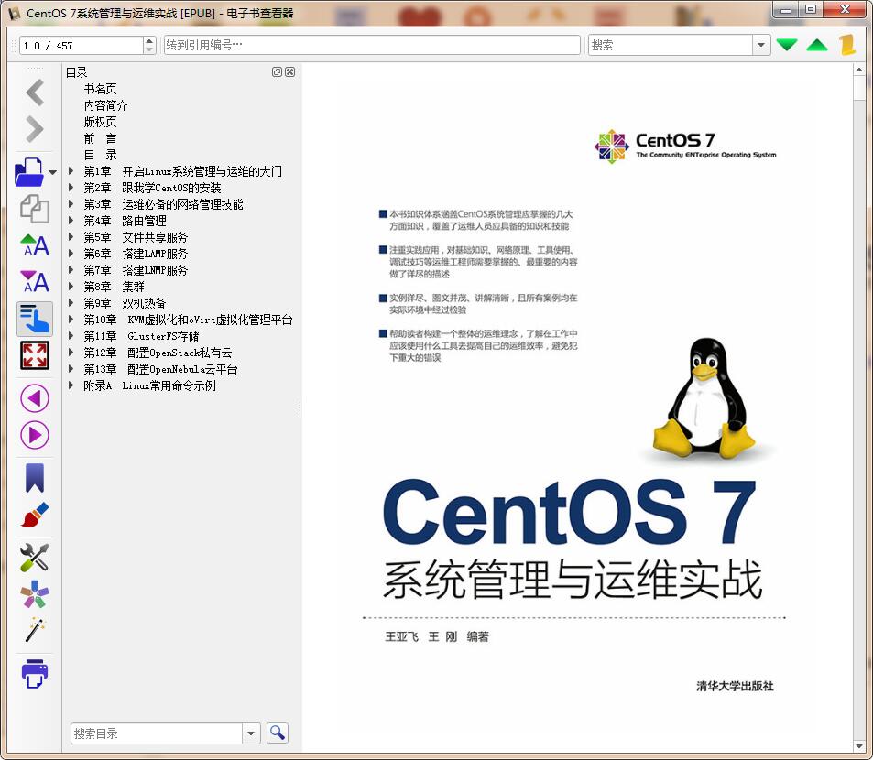
Task: Expand 第5章 文件共享服务 chapter
Action: (x=71, y=237)
